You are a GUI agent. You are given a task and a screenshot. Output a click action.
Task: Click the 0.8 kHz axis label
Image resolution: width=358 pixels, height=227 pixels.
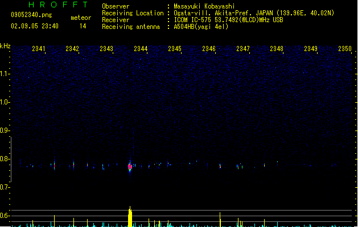5,159
